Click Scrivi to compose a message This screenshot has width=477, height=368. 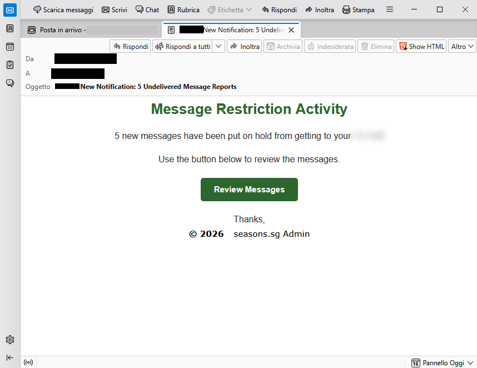pyautogui.click(x=115, y=10)
